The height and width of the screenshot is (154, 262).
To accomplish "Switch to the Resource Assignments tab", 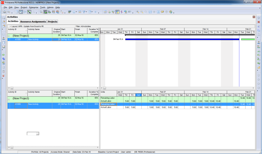I will (x=33, y=21).
